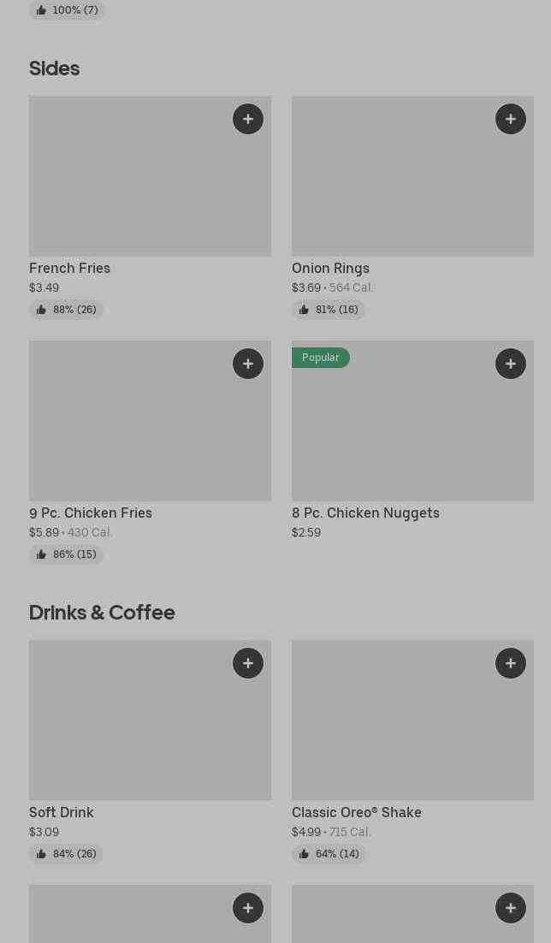Image resolution: width=551 pixels, height=943 pixels.
Task: Click plus icon on bottom-right partially visible item
Action: tap(511, 908)
